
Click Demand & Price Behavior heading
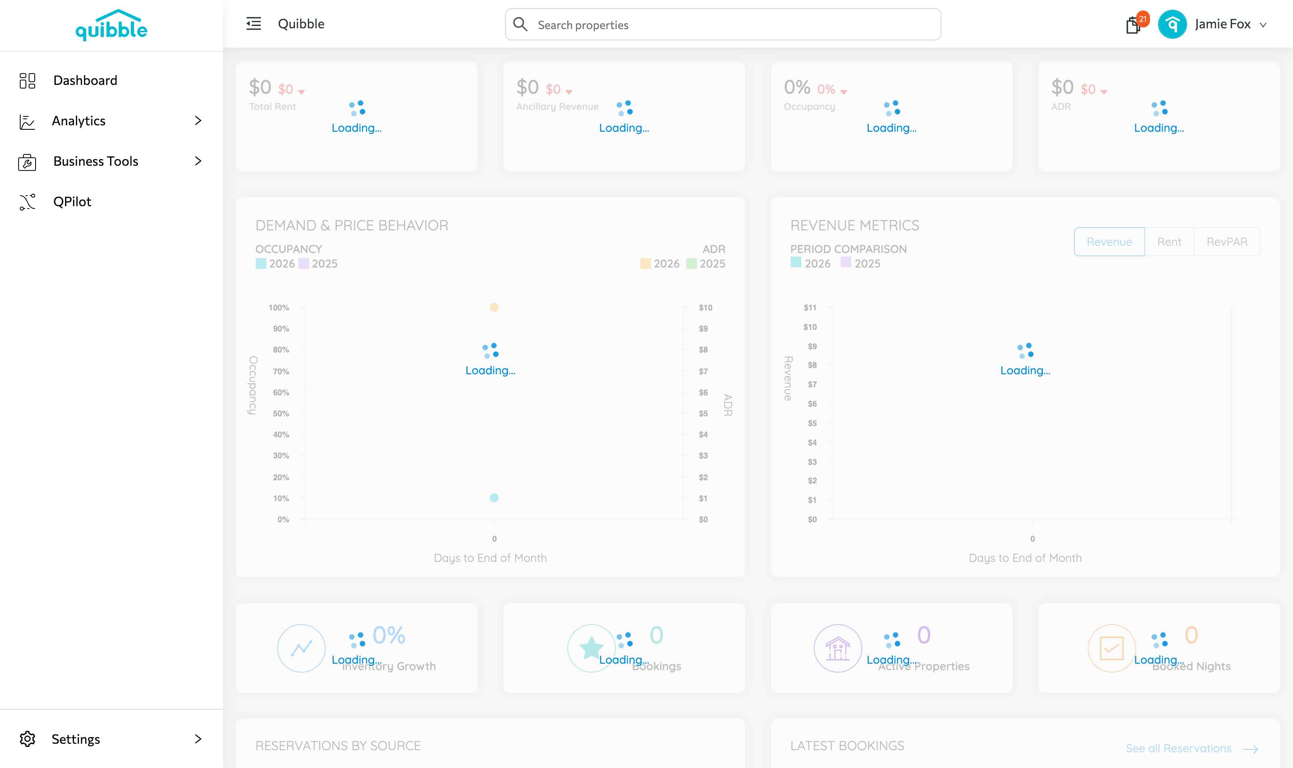(352, 225)
